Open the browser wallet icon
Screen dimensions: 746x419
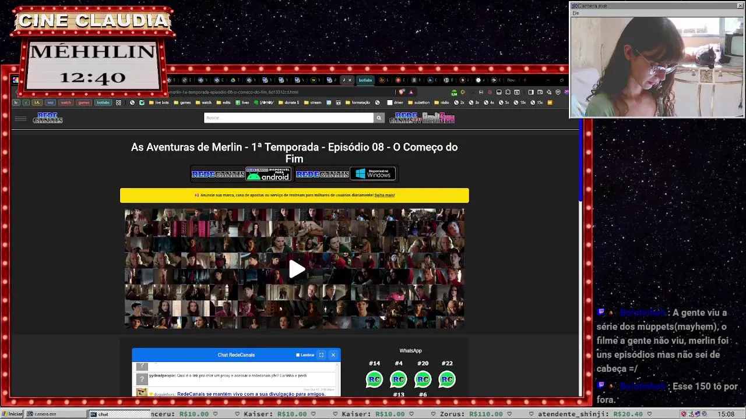540,92
